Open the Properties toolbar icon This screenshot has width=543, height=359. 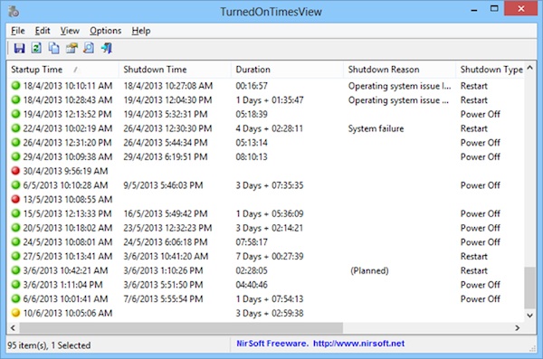(x=71, y=48)
